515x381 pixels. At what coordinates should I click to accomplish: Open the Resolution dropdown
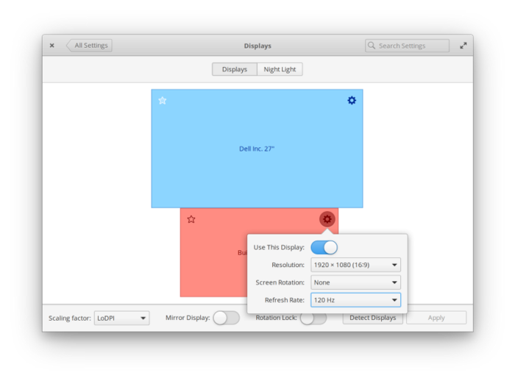[x=355, y=265]
